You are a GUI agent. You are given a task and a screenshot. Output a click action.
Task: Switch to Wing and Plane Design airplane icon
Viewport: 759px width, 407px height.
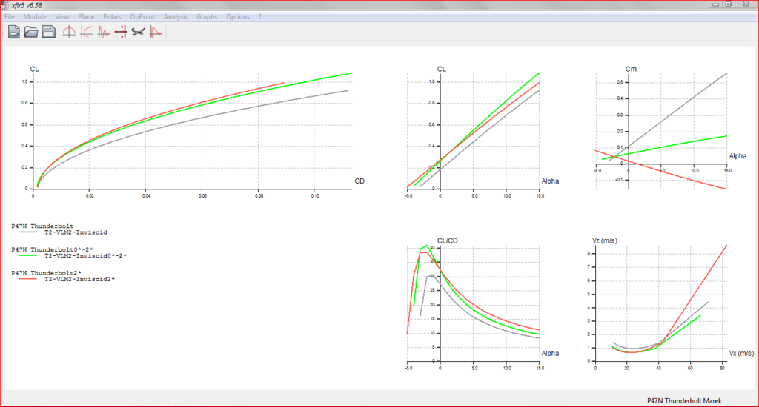(139, 32)
